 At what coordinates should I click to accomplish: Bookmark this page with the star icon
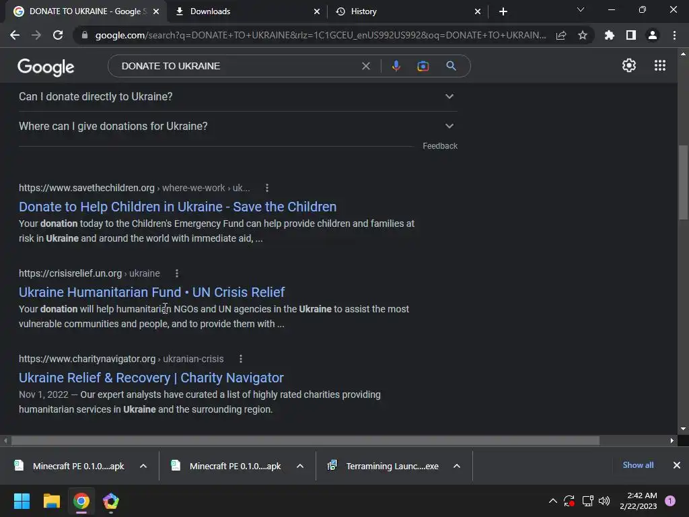coord(583,35)
